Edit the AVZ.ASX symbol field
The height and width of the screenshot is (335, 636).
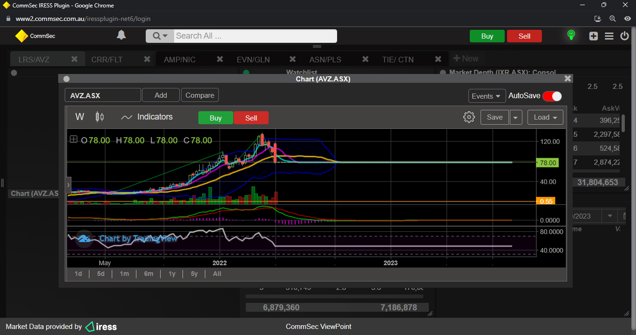pos(102,95)
